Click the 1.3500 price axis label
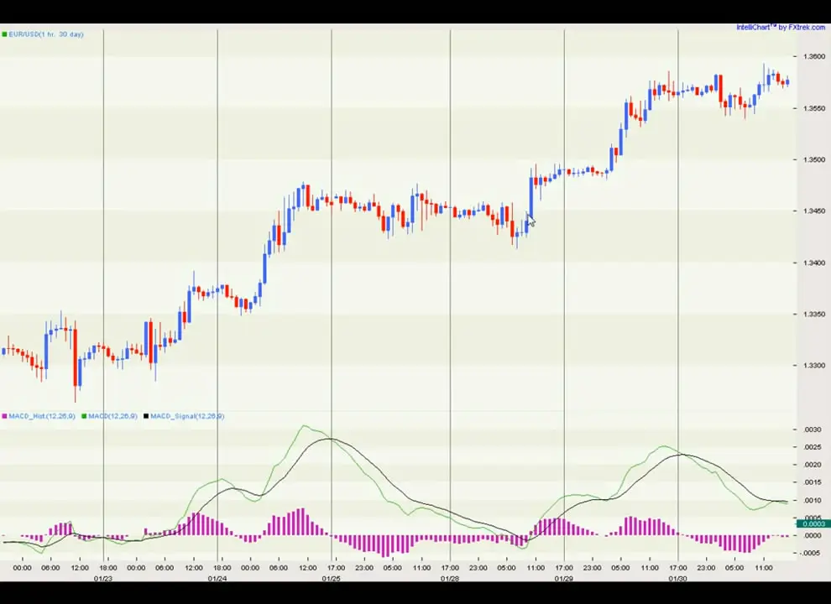 coord(814,159)
